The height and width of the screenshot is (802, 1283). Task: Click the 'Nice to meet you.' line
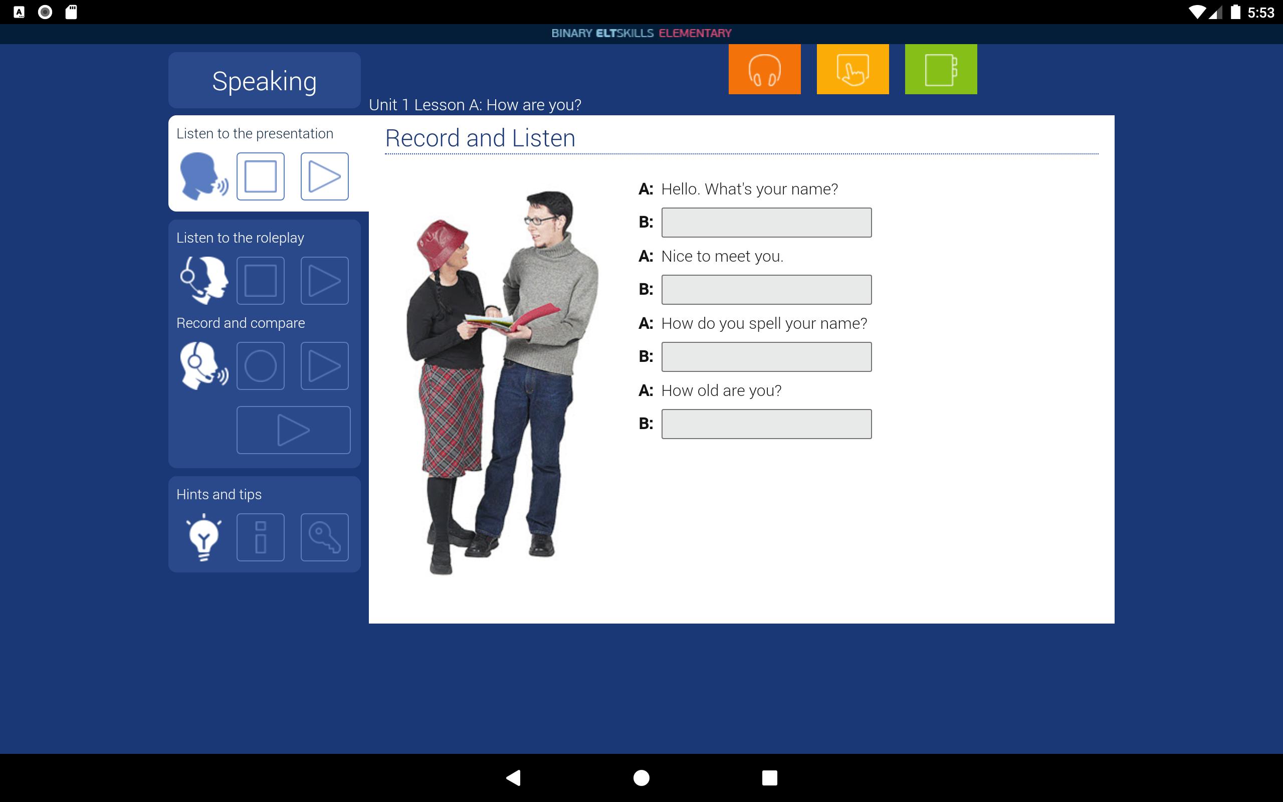722,256
